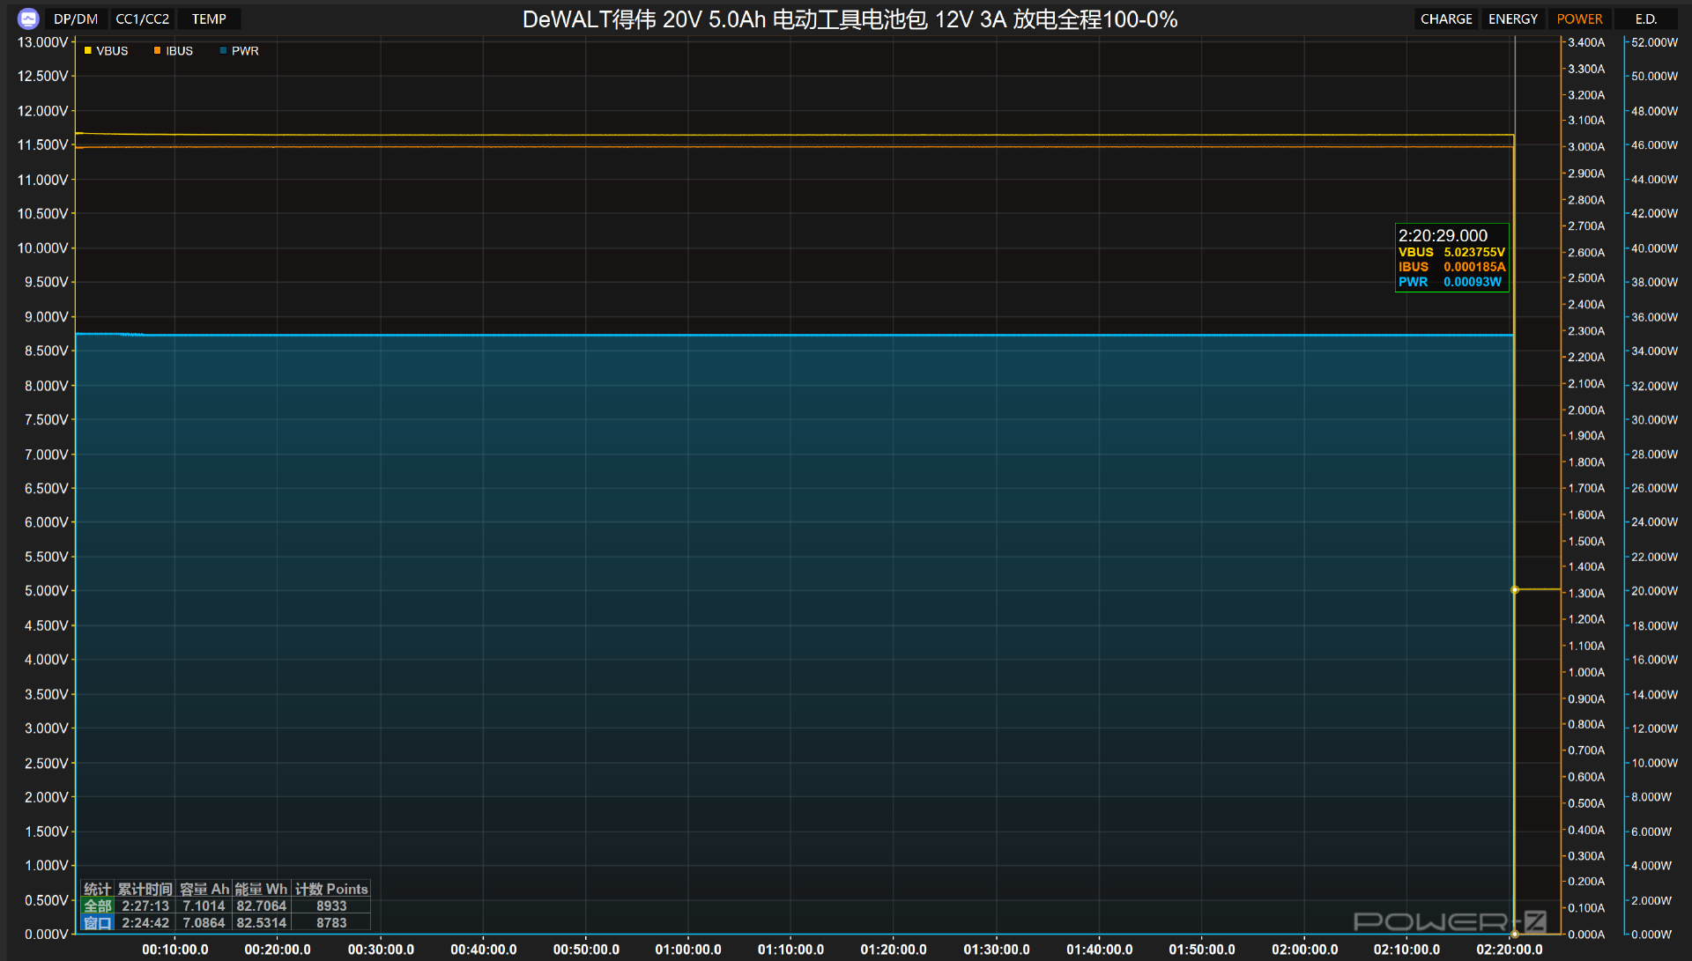The width and height of the screenshot is (1692, 961).
Task: Open the TEMP tab
Action: coord(209,18)
